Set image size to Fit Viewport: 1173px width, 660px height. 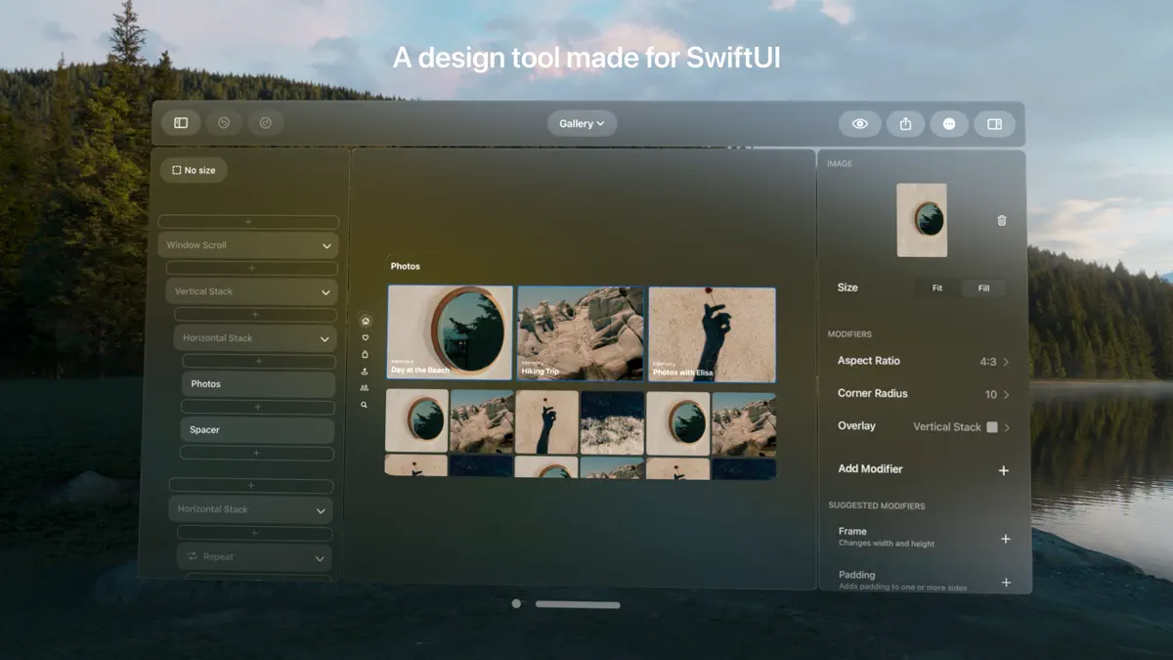(x=936, y=287)
